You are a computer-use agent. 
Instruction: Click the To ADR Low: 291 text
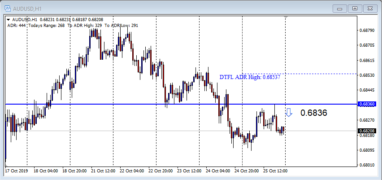coord(122,26)
